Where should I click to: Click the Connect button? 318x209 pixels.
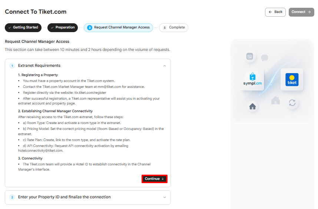tap(301, 12)
